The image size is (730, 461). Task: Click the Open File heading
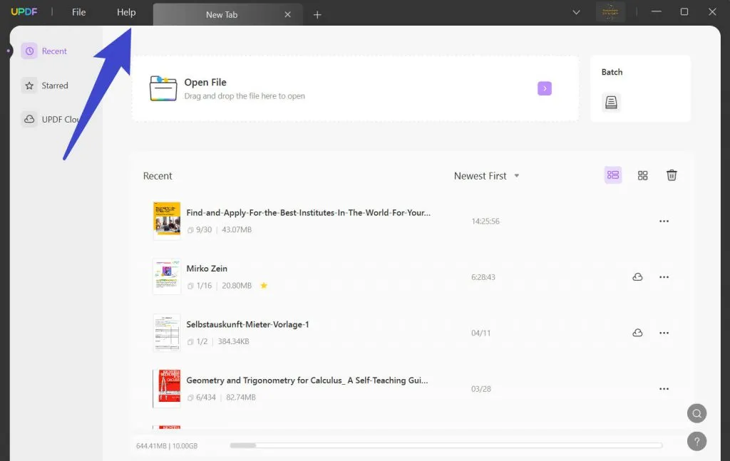205,83
